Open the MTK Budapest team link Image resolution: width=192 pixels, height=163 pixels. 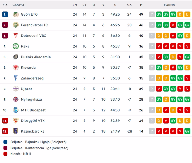click(33, 110)
